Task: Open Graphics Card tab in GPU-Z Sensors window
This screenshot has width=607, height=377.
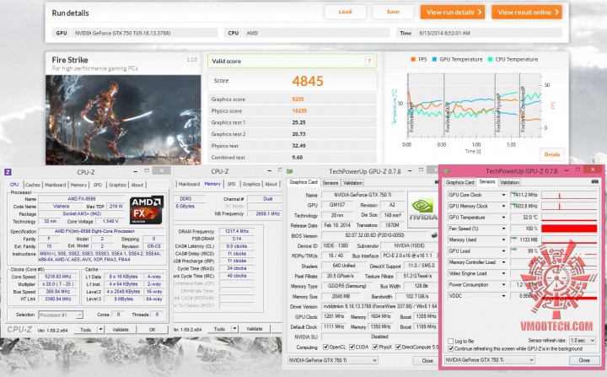Action: [x=460, y=182]
